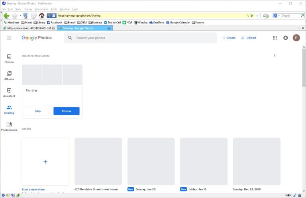The height and width of the screenshot is (198, 306).
Task: Go to Photos in the sidebar
Action: (9, 59)
